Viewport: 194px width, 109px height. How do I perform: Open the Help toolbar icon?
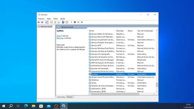coord(63,22)
